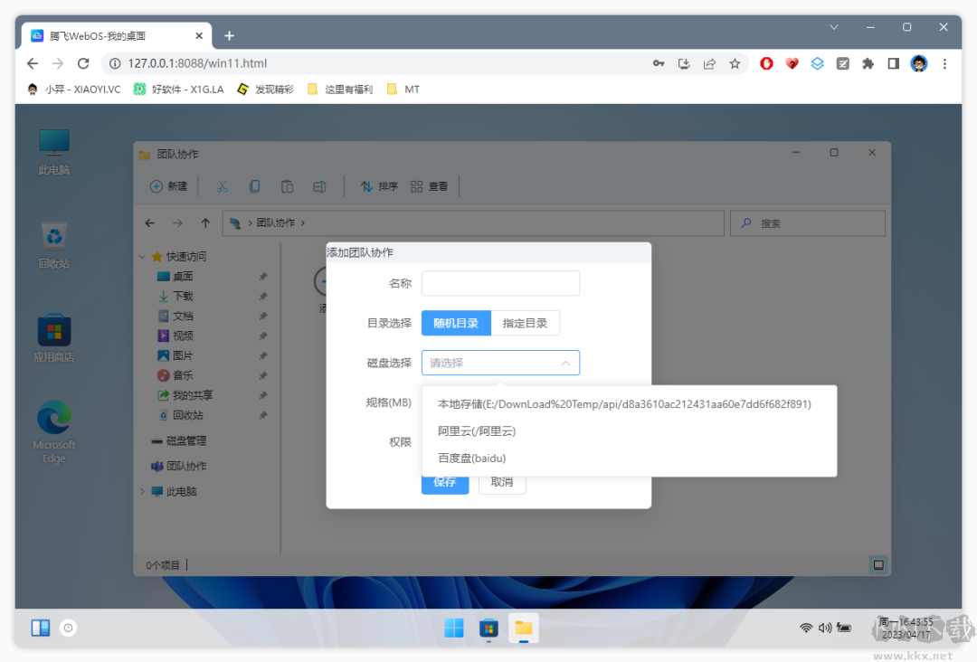977x662 pixels.
Task: Click the browser reload icon
Action: (x=83, y=63)
